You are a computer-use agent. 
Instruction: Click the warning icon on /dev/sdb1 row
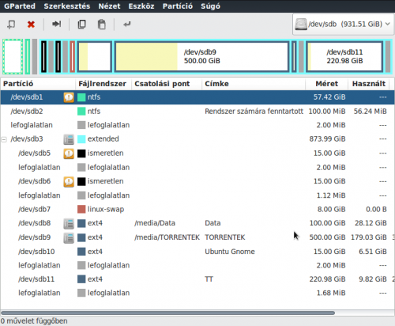click(x=69, y=97)
